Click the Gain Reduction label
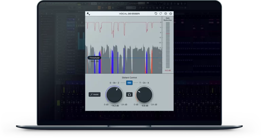This screenshot has width=261, height=138. (168, 19)
